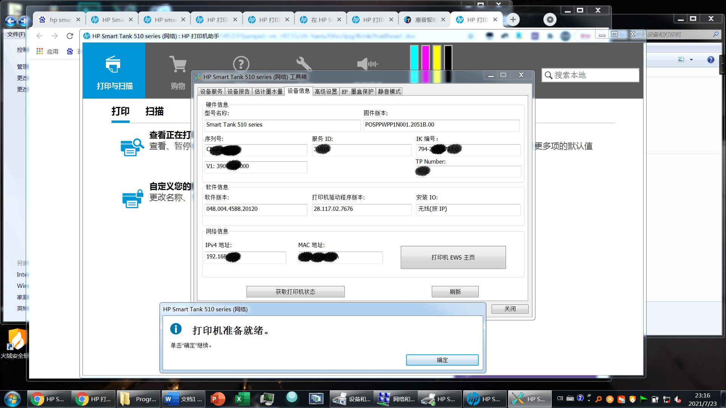This screenshot has height=408, width=726.
Task: Click the customize printer lock icon
Action: 132,199
